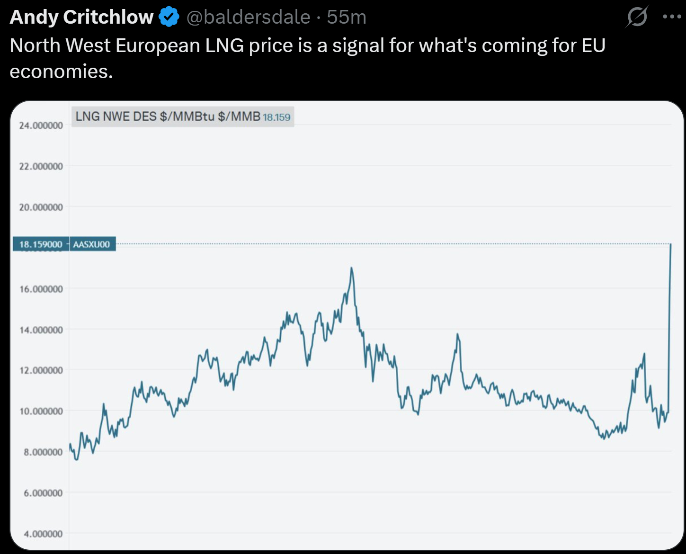The width and height of the screenshot is (686, 554).
Task: Open the three-dot more options menu
Action: tap(672, 17)
